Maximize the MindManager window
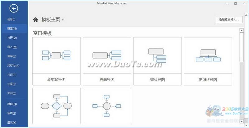Viewport: 249px width, 128px height. pos(236,3)
